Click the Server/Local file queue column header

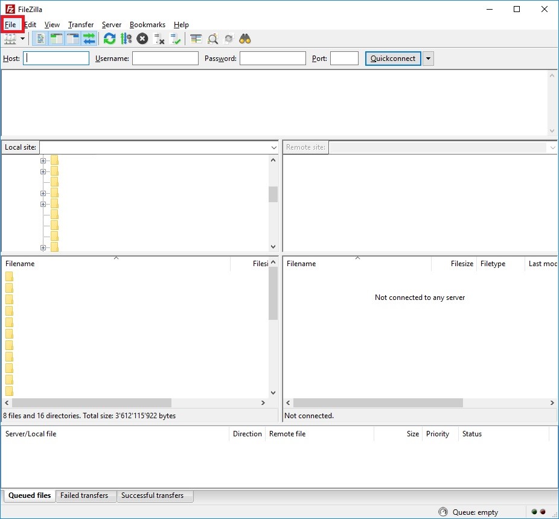point(115,434)
